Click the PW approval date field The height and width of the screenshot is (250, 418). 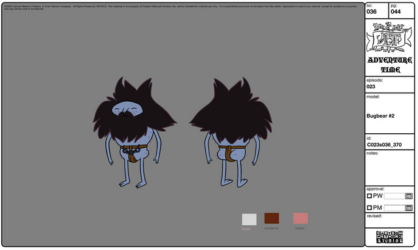(394, 196)
